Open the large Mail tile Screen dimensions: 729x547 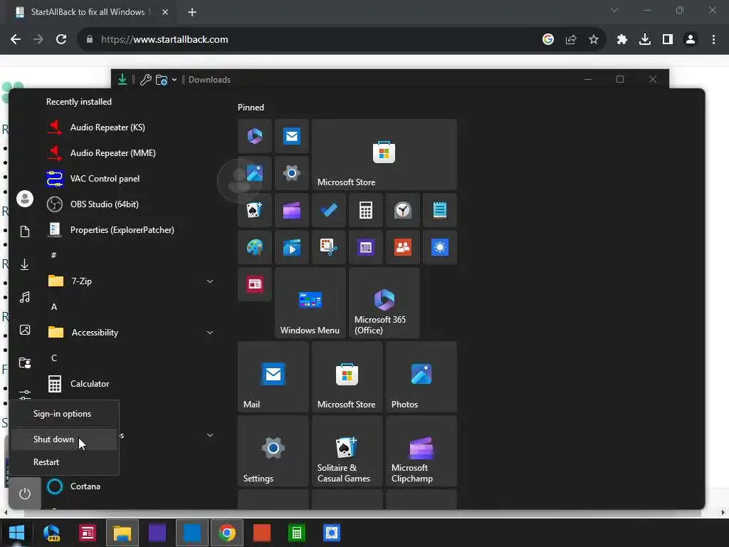[273, 377]
